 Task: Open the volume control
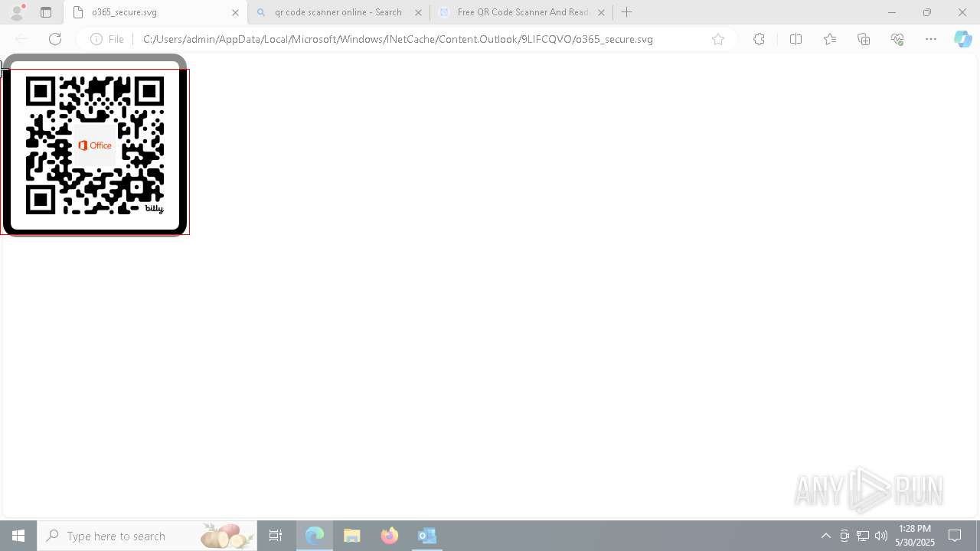[x=881, y=536]
